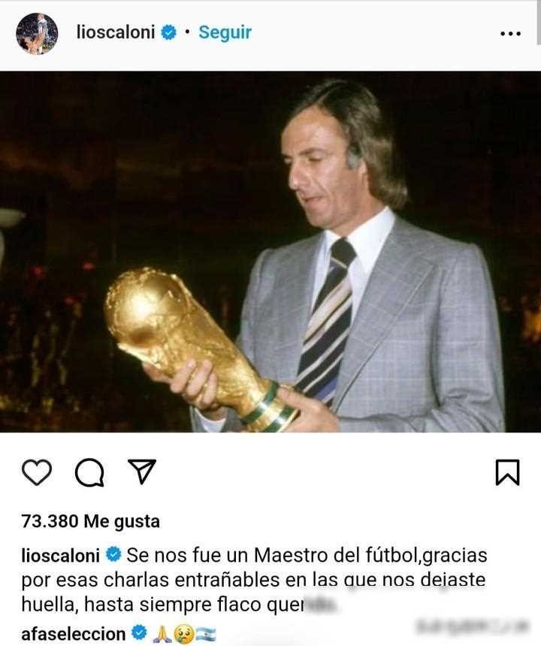Click the verified badge beside header username
Viewport: 541px width, 646px height.
tap(168, 32)
